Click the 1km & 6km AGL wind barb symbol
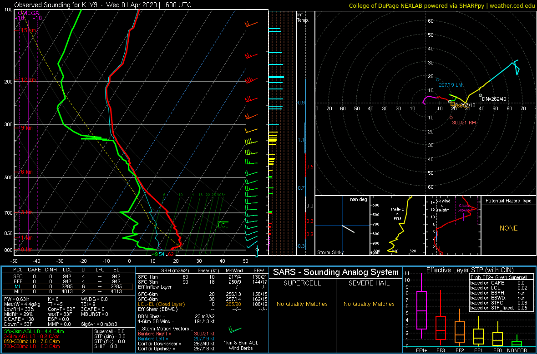Image resolution: width=537 pixels, height=354 pixels. point(235,330)
